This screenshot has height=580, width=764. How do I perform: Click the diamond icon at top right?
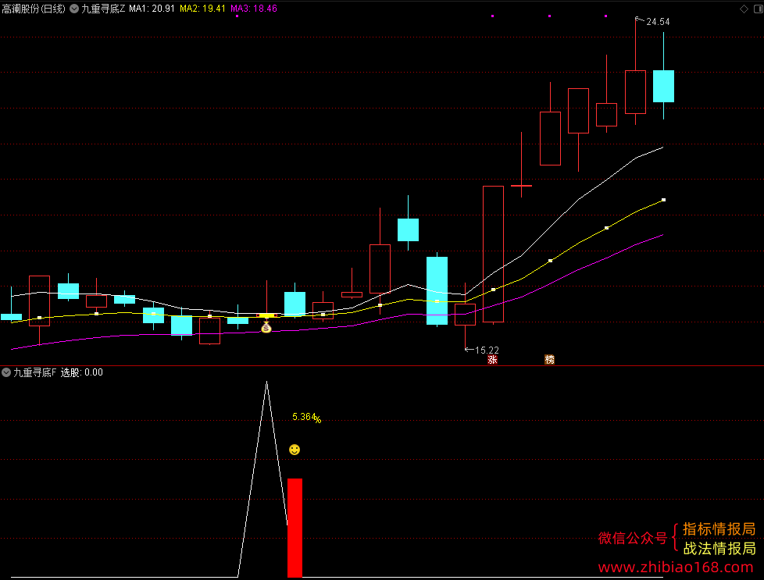pyautogui.click(x=744, y=9)
